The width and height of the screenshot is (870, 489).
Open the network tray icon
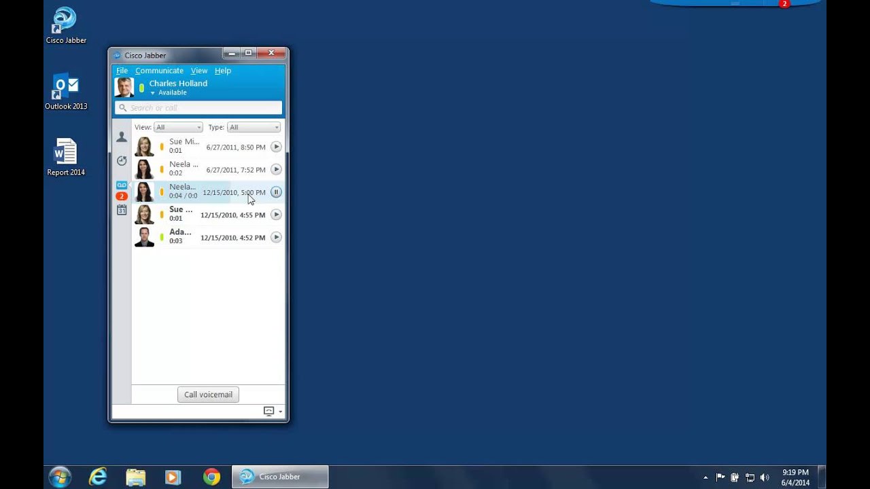pyautogui.click(x=750, y=477)
